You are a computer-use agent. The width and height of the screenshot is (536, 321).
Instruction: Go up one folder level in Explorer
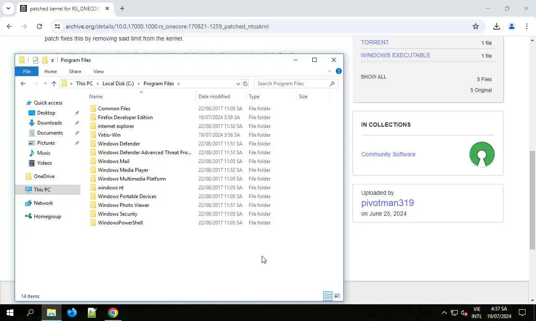(x=54, y=84)
